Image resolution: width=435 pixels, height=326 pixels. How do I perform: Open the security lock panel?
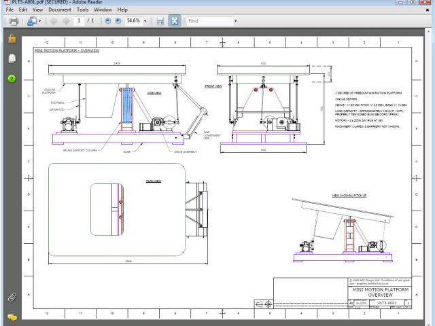(x=12, y=39)
